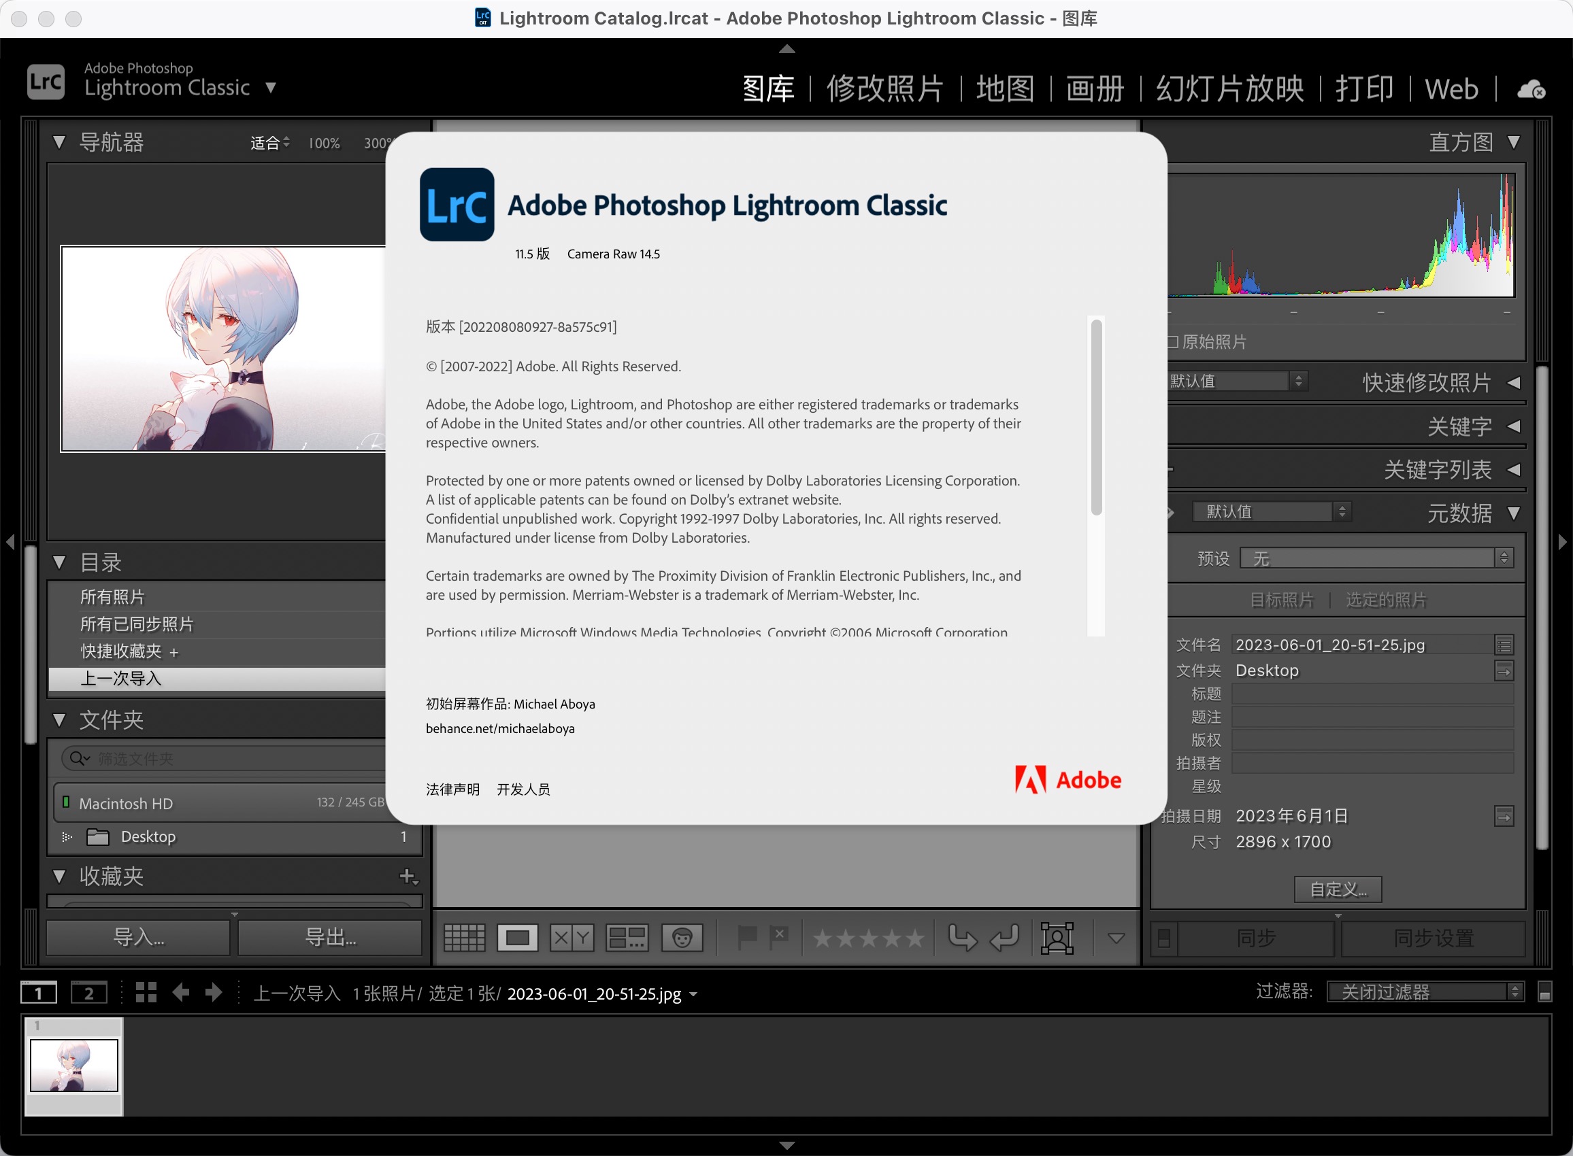Open 开发人员 in the About dialog
The height and width of the screenshot is (1156, 1573).
[524, 789]
